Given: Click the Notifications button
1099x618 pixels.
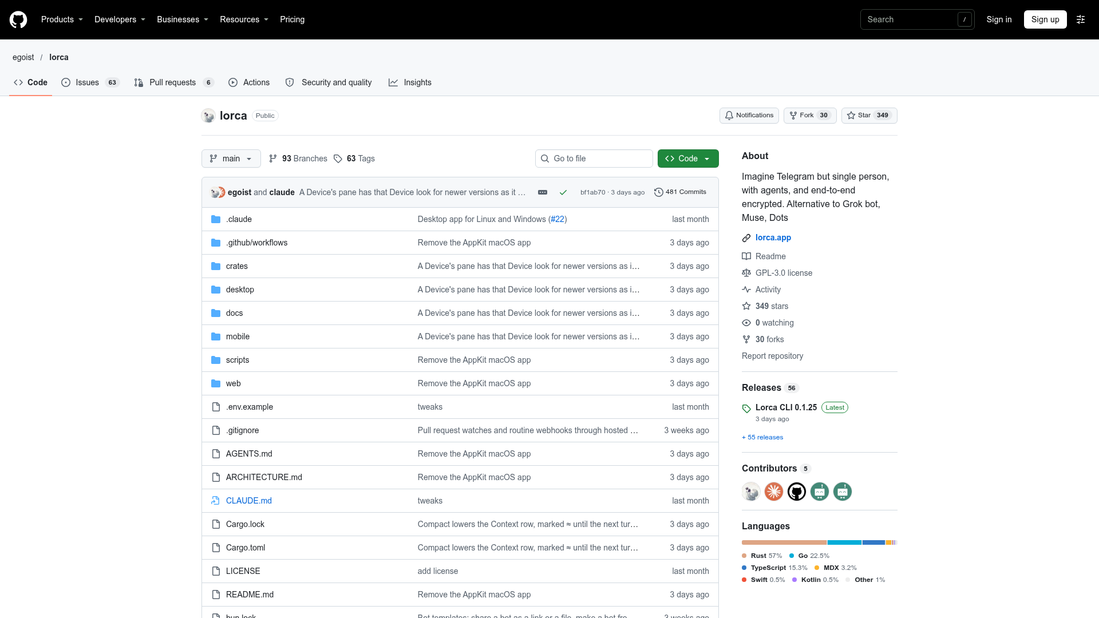Looking at the screenshot, I should (x=749, y=116).
